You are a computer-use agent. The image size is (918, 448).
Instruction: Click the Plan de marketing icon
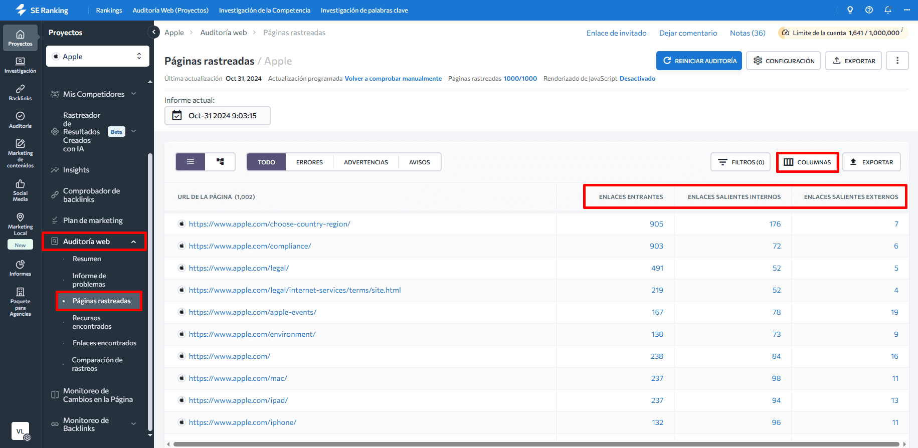[x=55, y=220]
